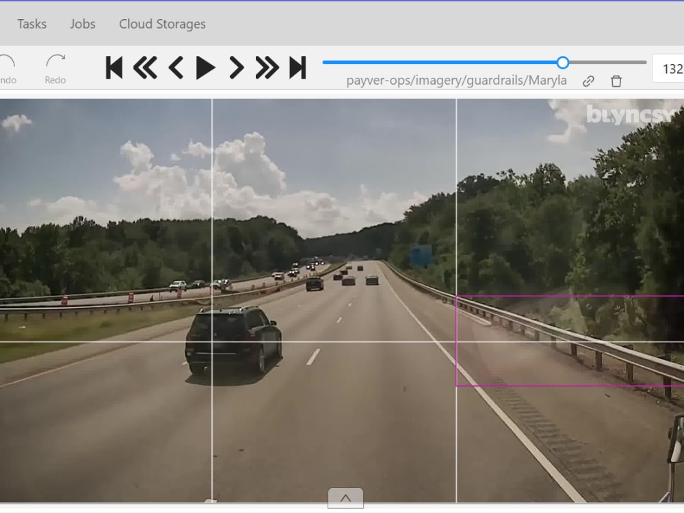Select the magenta guardrail bounding box

tap(570, 341)
